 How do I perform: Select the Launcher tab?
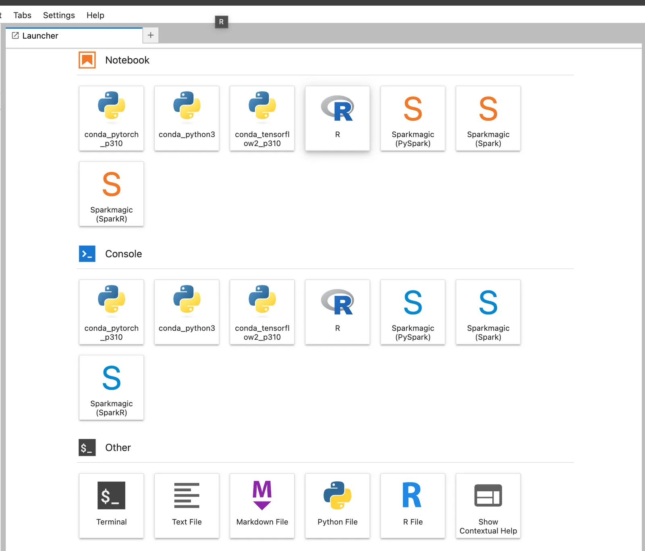[74, 35]
